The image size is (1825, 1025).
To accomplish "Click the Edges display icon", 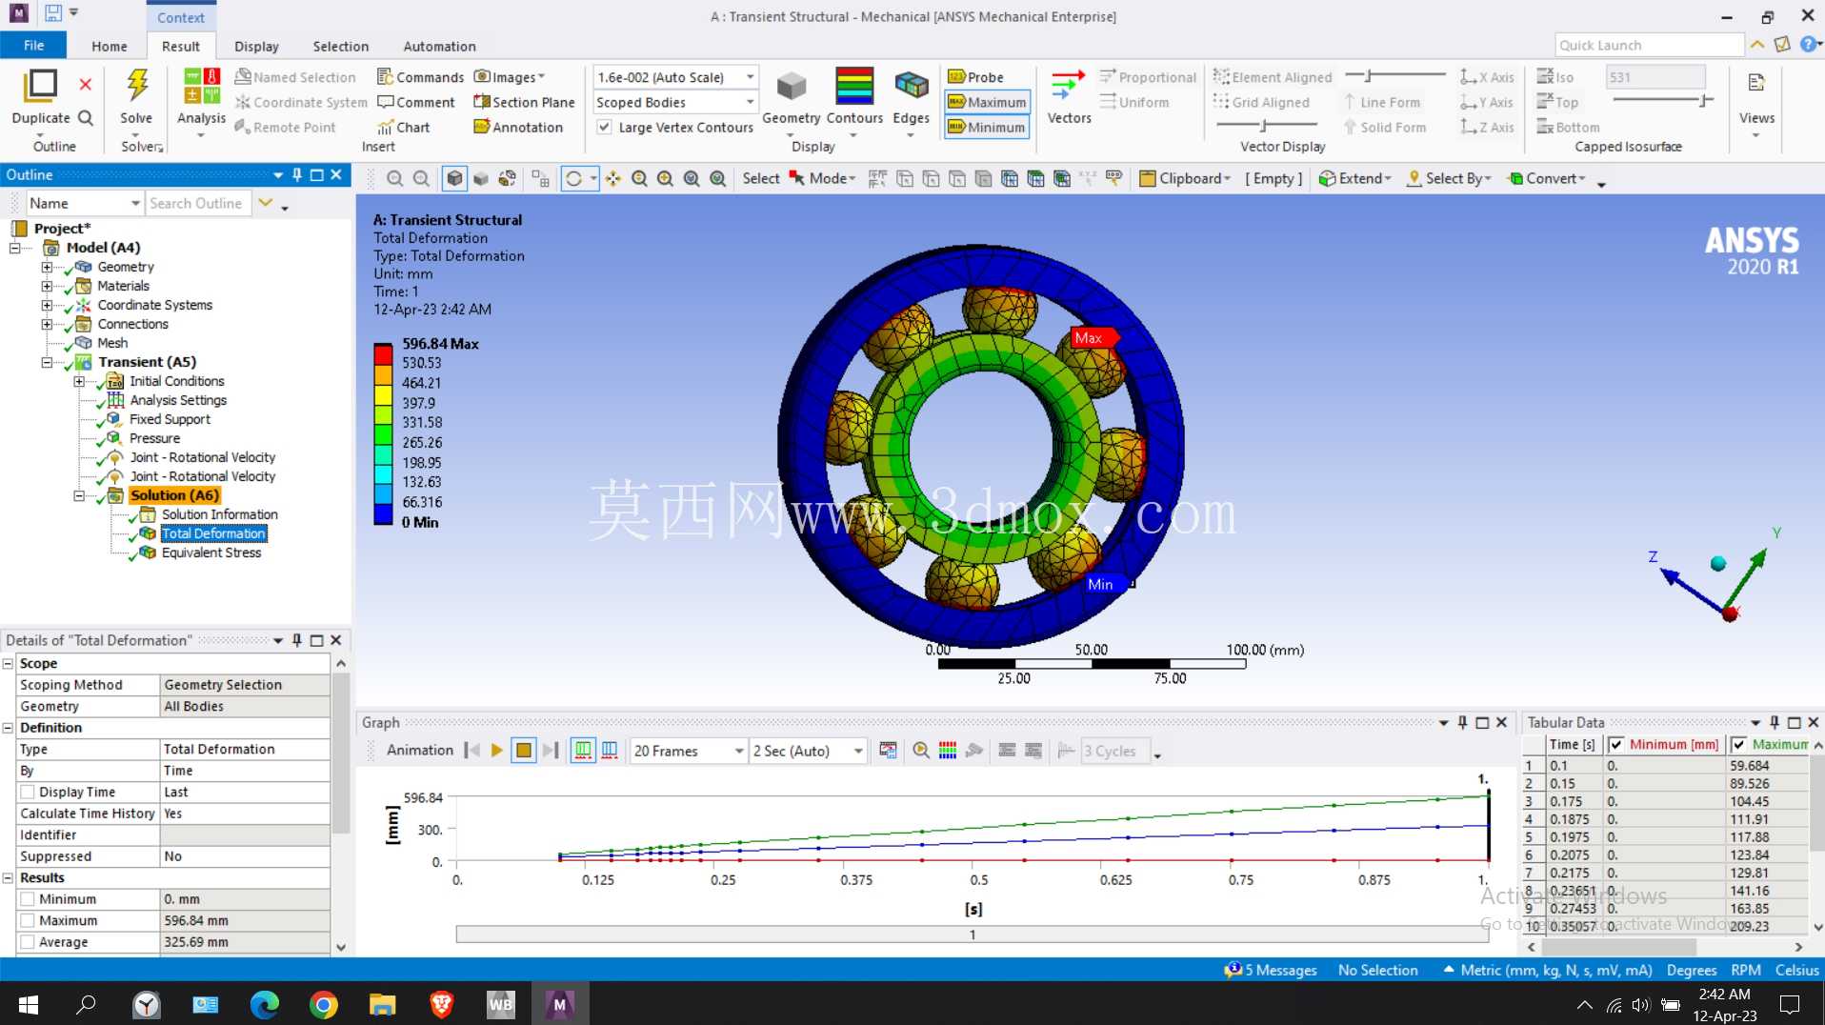I will click(x=911, y=87).
